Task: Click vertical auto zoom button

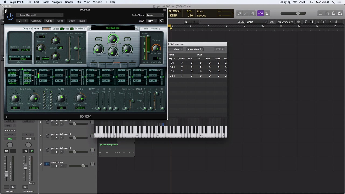Action: 306,22
